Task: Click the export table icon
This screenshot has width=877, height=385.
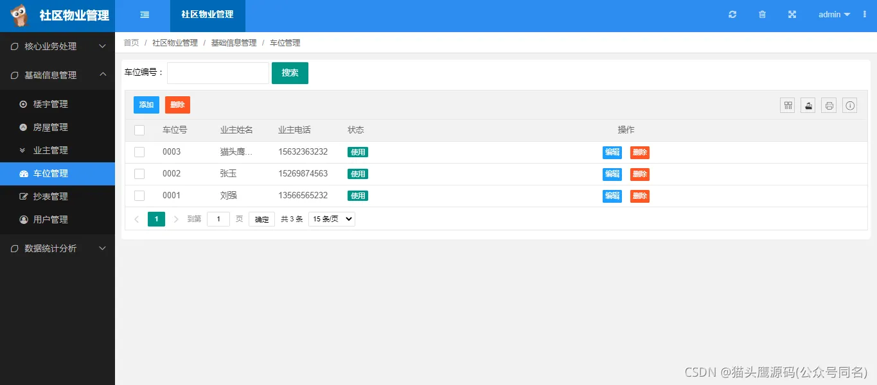Action: [x=808, y=105]
